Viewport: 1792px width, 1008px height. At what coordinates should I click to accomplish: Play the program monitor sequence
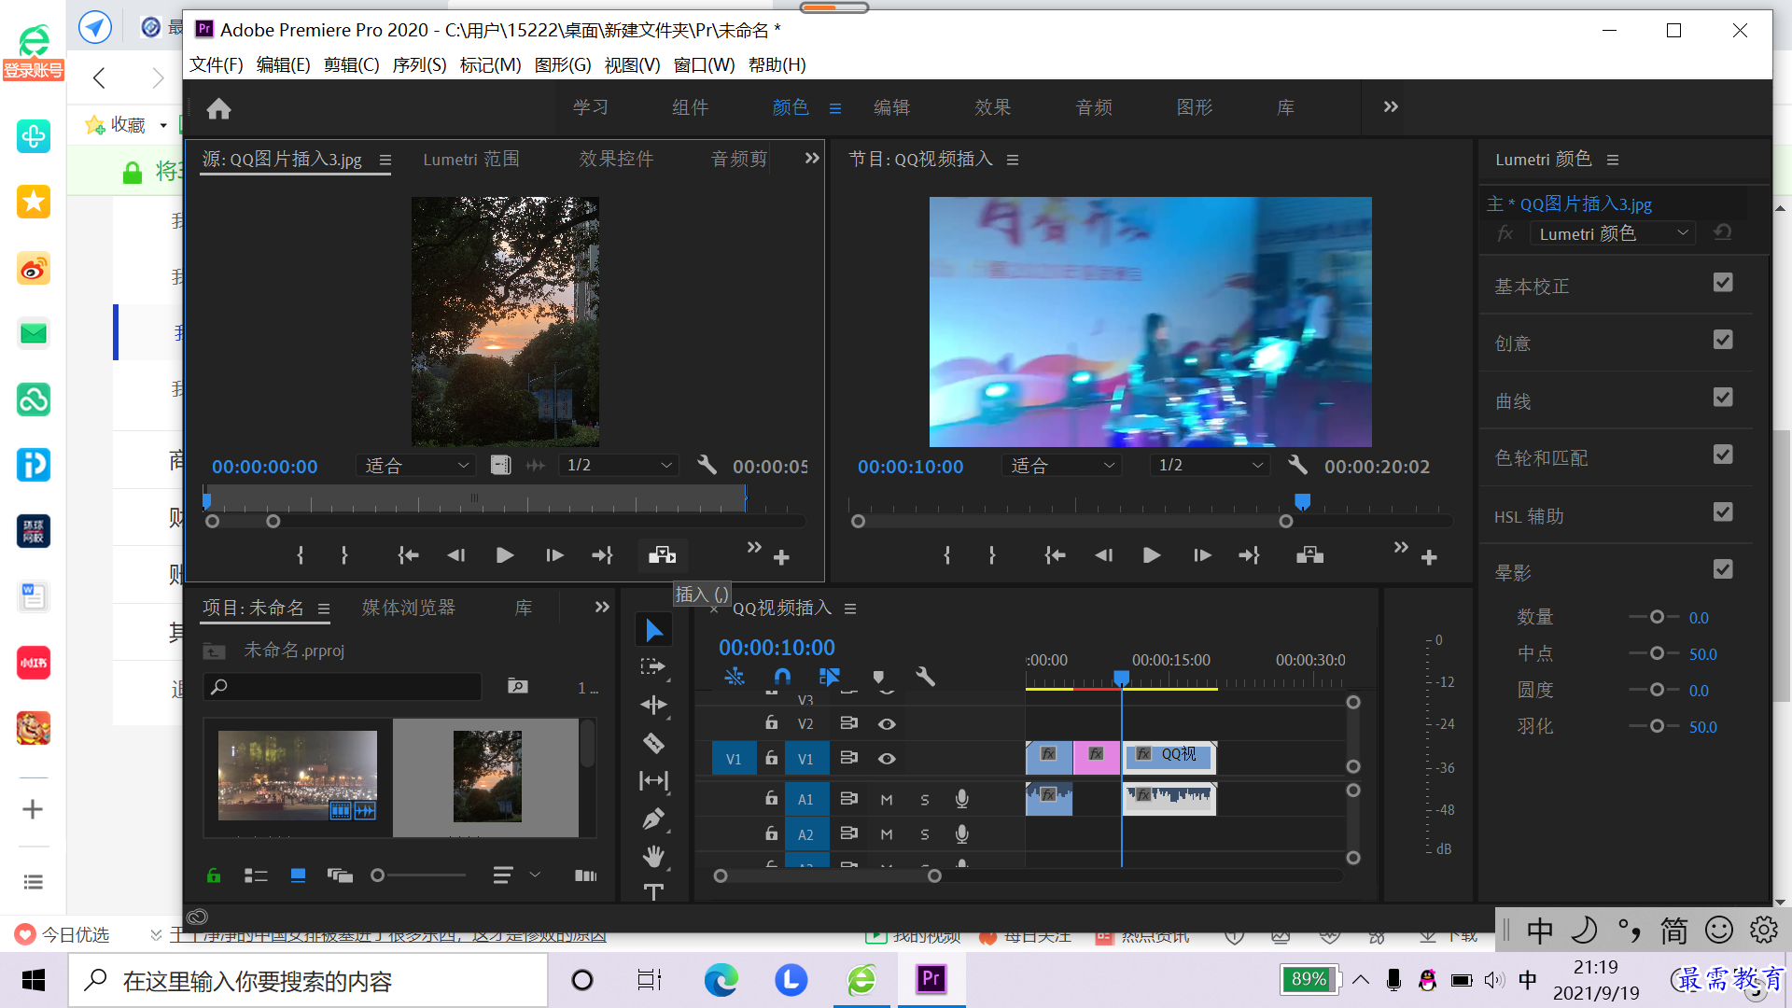pos(1152,555)
